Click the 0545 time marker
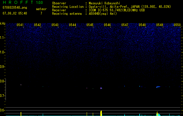This screenshot has height=116, width=183. pyautogui.click(x=90, y=25)
